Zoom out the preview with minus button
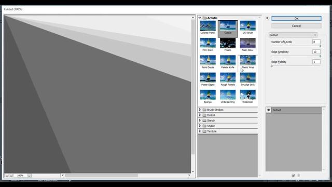This screenshot has width=332, height=187. click(x=7, y=176)
